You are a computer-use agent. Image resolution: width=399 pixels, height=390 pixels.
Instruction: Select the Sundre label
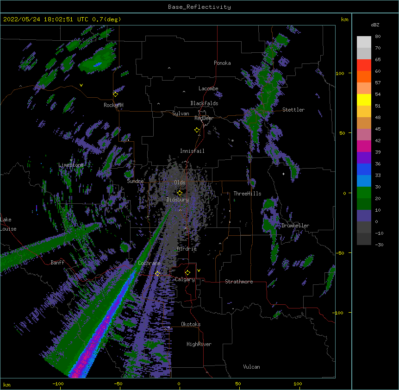(x=135, y=181)
